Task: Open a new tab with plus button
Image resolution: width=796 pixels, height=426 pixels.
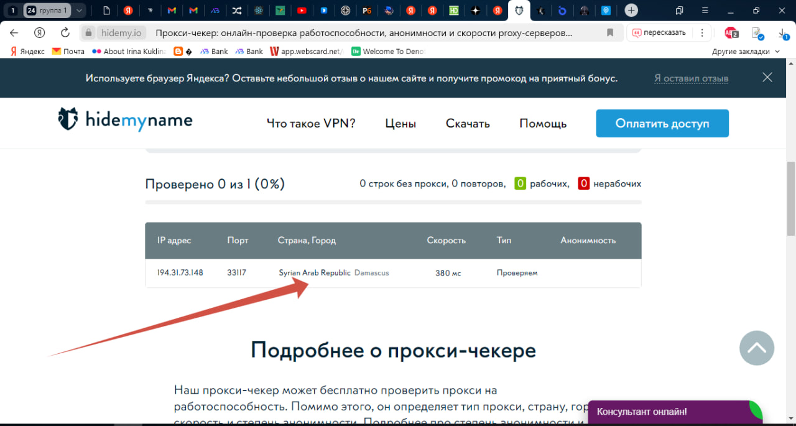Action: tap(631, 11)
